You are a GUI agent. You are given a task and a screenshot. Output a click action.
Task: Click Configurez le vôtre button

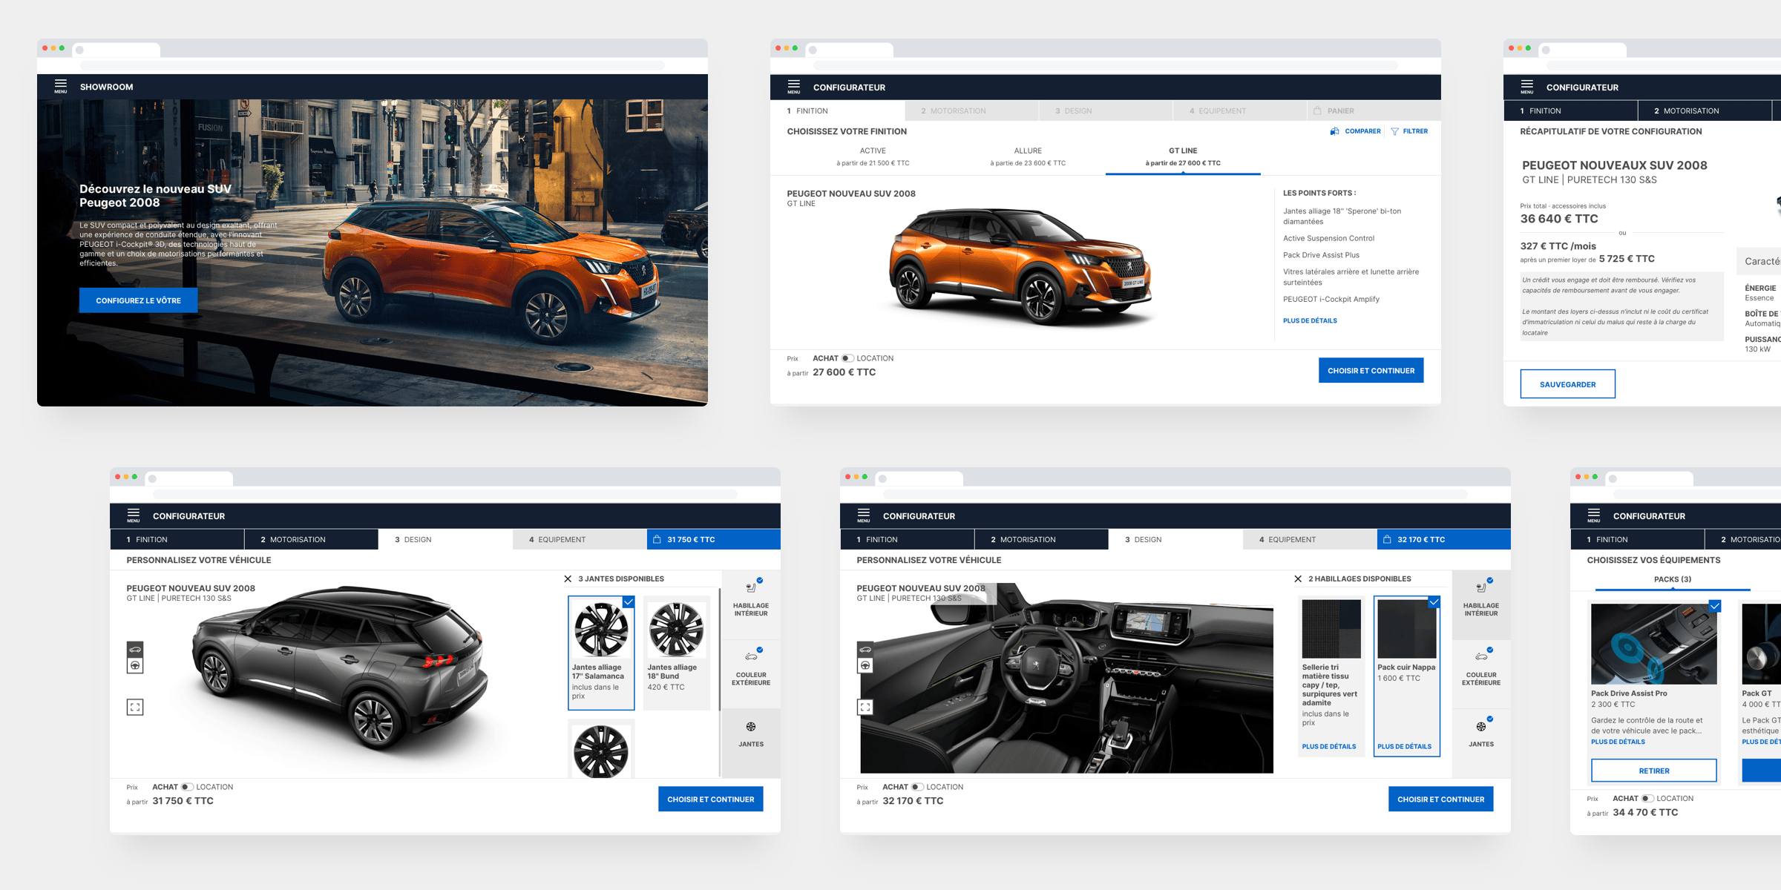(x=138, y=300)
